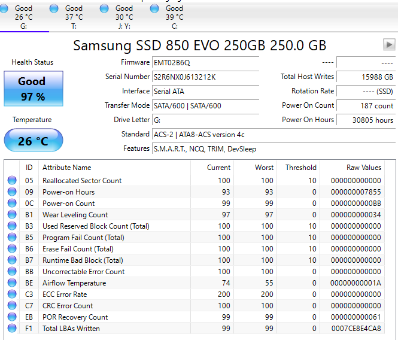Click raw value 0000000000BB

pos(356,204)
